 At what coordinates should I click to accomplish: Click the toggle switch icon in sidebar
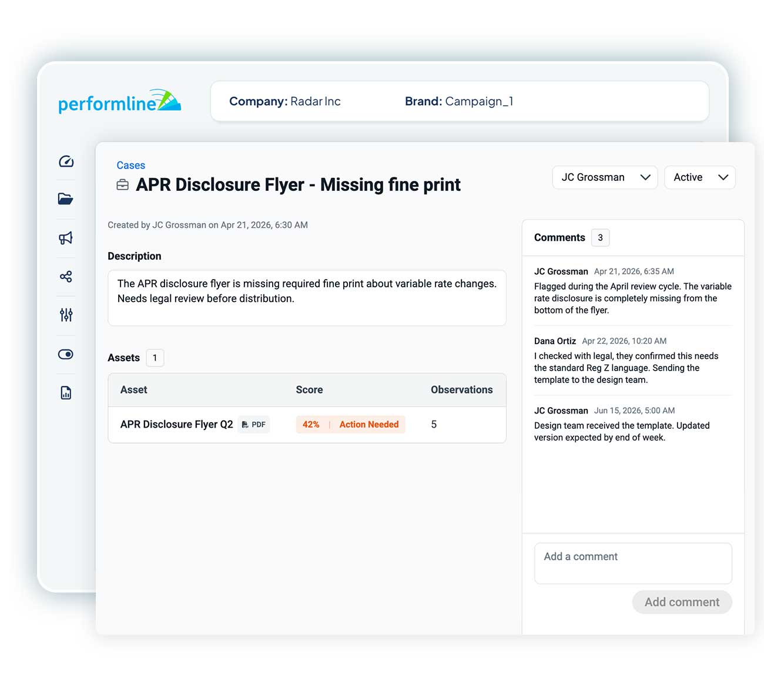pos(66,354)
